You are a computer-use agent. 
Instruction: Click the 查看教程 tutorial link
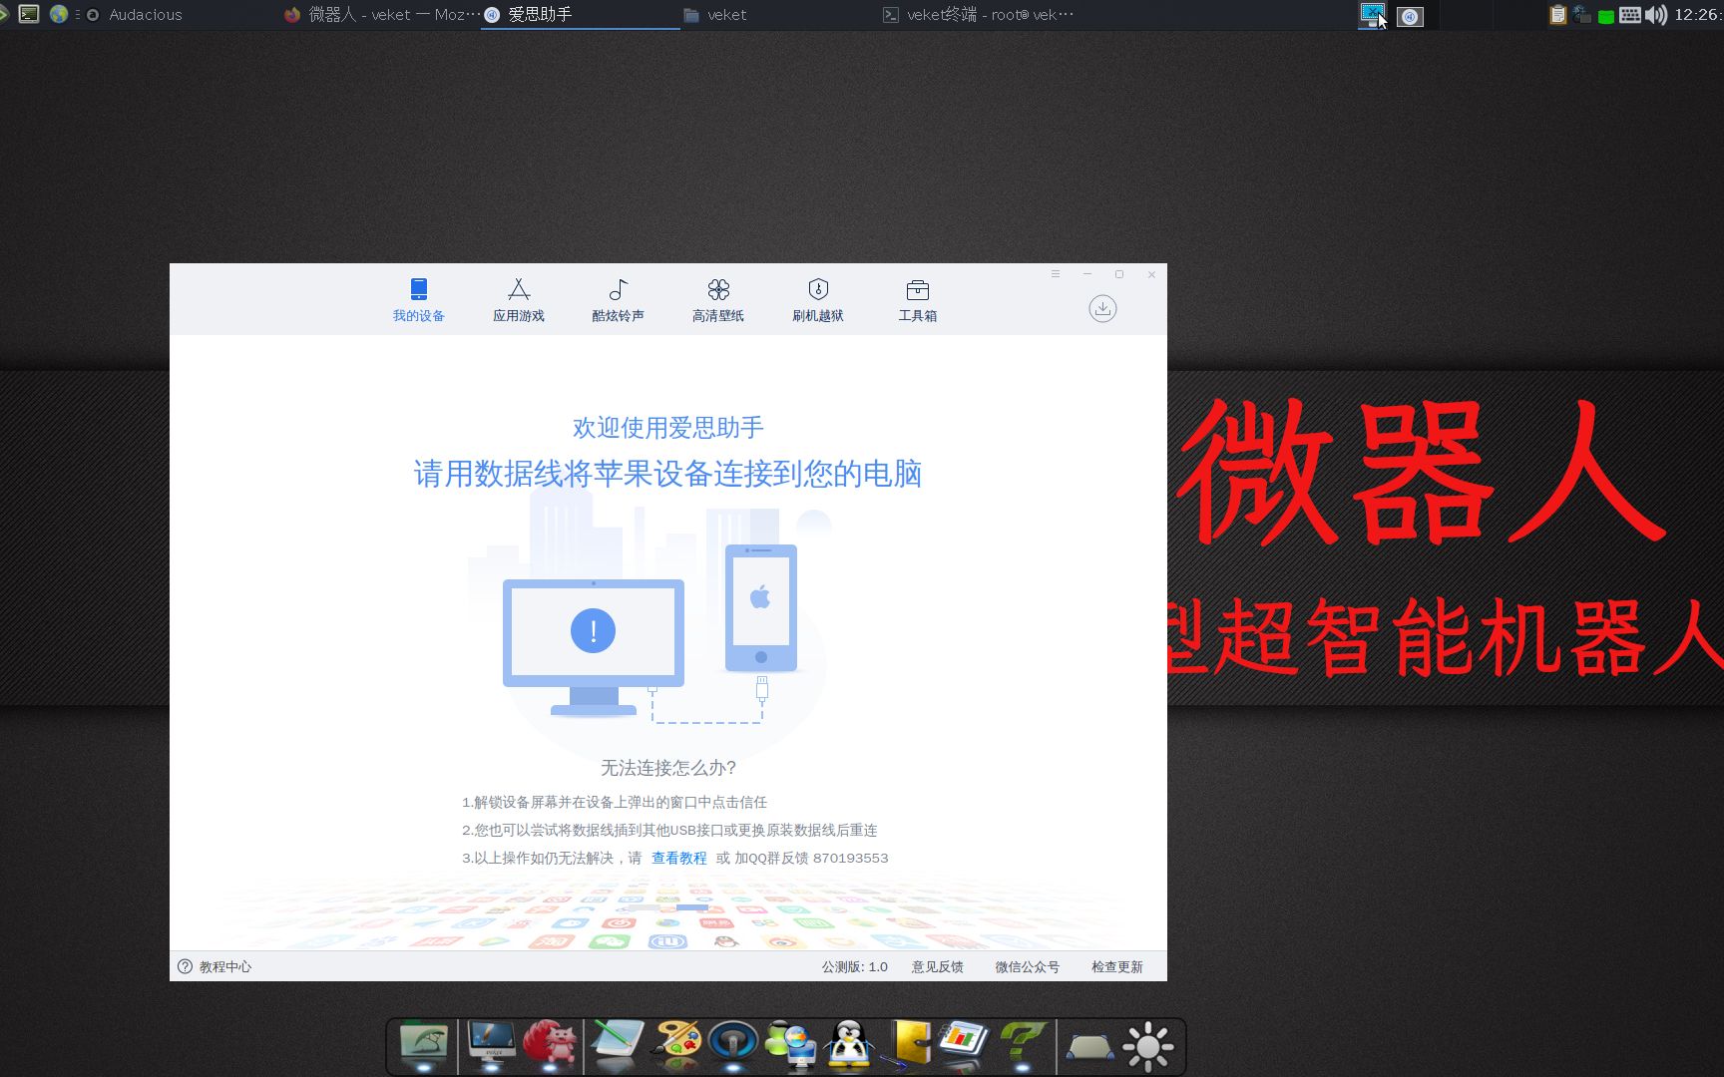(x=678, y=858)
